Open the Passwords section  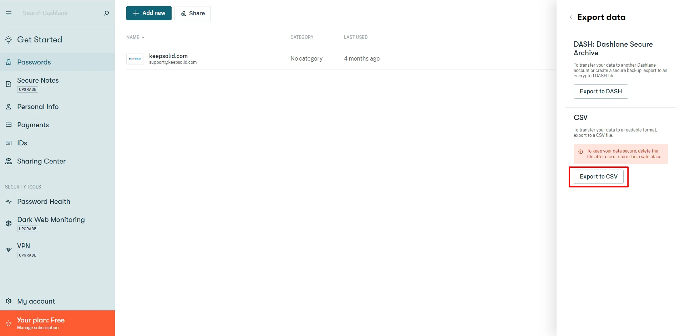tap(34, 62)
